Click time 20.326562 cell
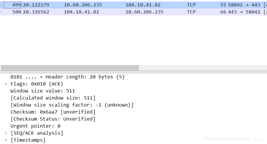 36,12
